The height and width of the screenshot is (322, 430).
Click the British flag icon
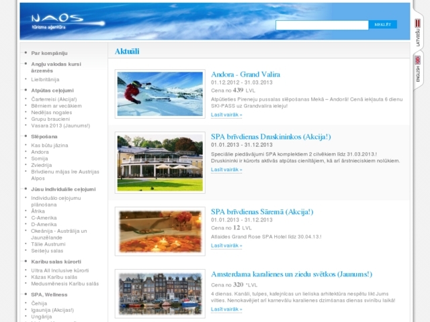417,59
